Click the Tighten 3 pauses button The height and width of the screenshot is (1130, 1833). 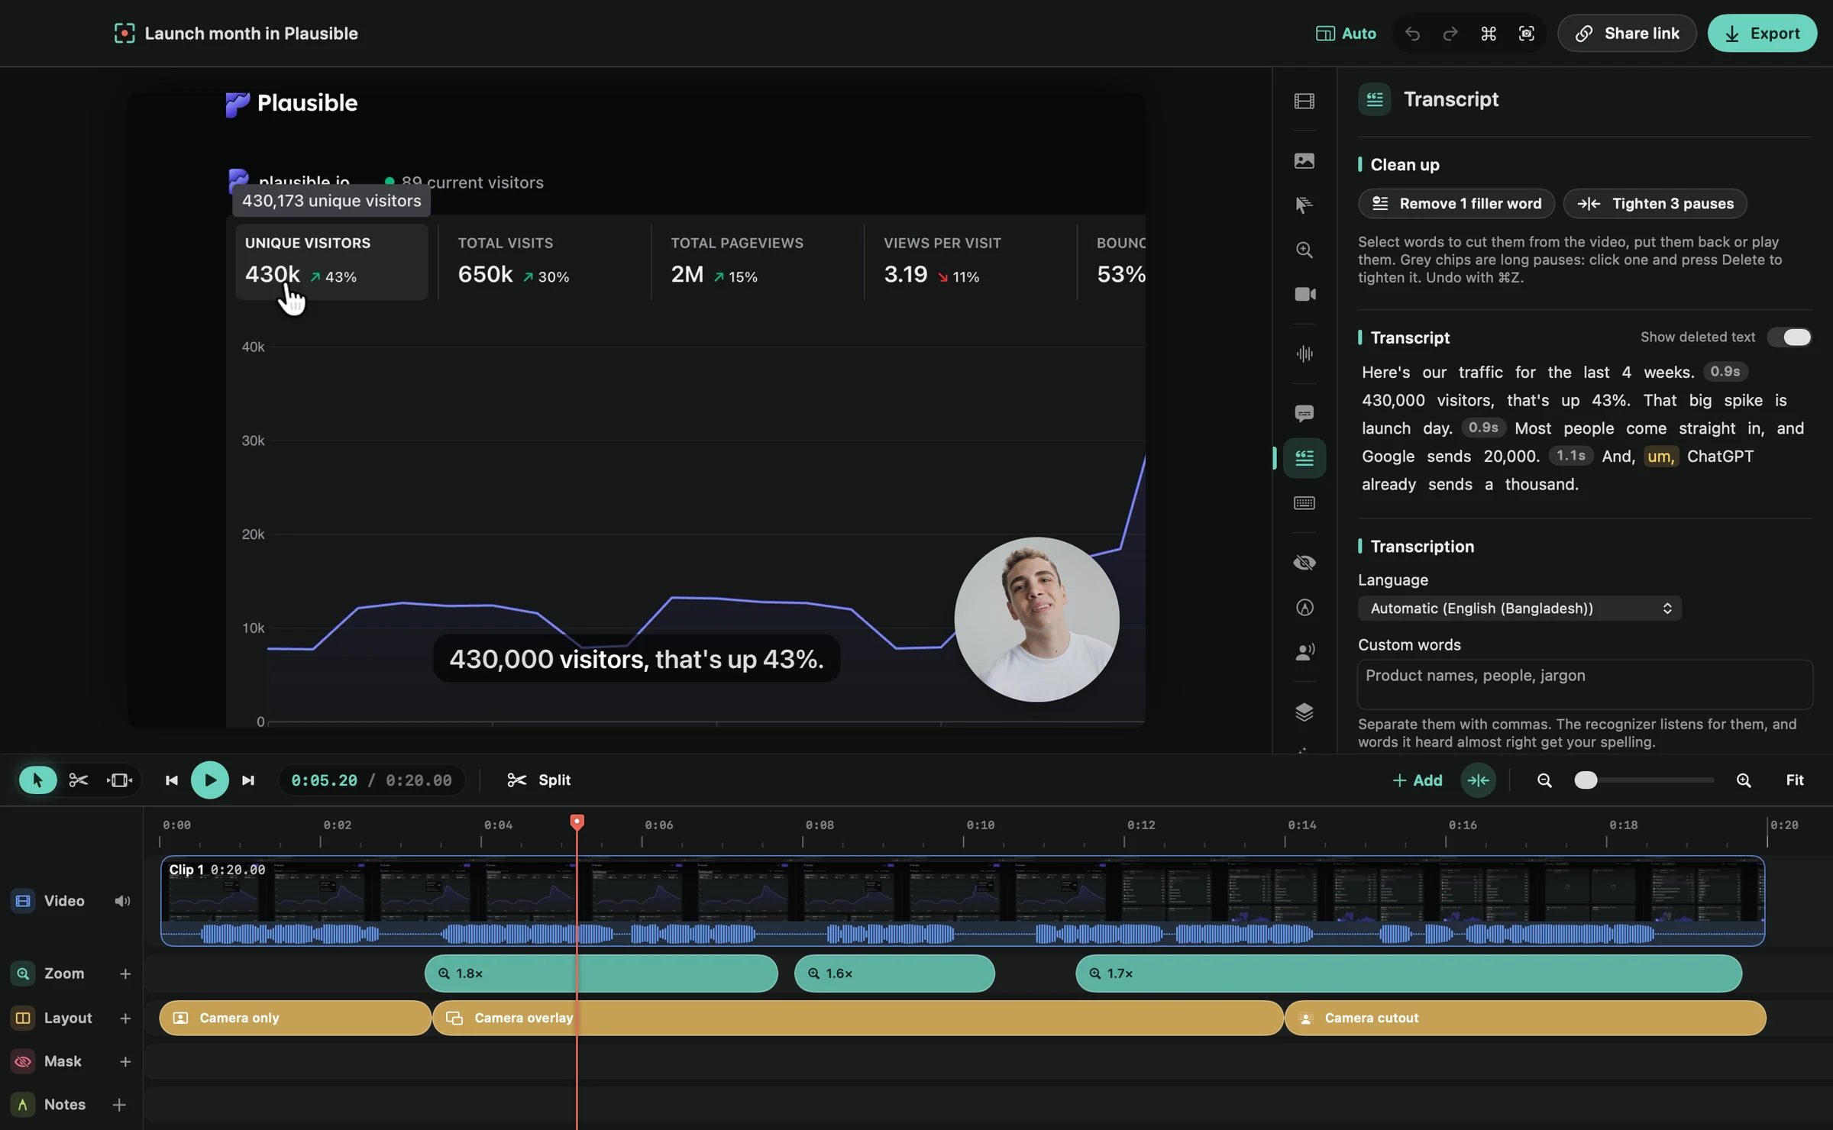tap(1655, 203)
